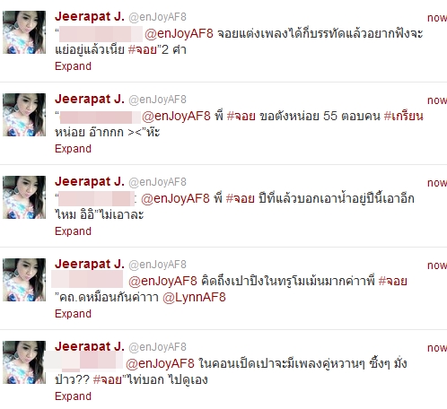Screen dimensions: 447x409
Task: Open the 'now' timestamp of fourth tweet
Action: point(437,265)
